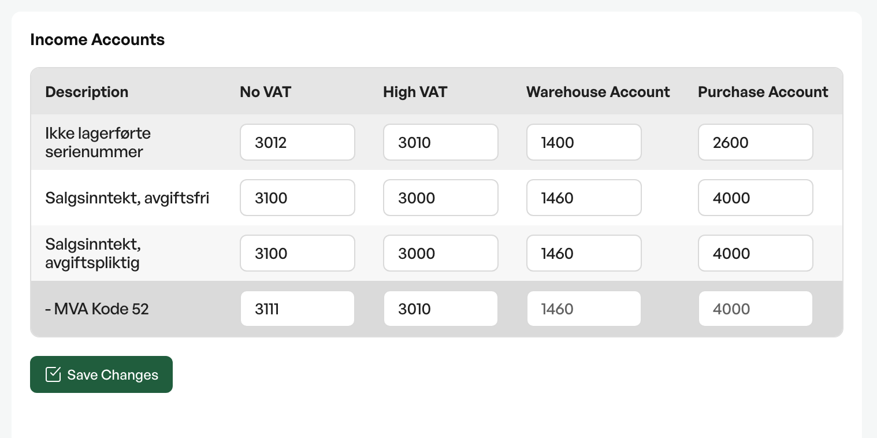Select High VAT field for Ikke lagerførte serienummer
Image resolution: width=877 pixels, height=438 pixels.
click(441, 142)
